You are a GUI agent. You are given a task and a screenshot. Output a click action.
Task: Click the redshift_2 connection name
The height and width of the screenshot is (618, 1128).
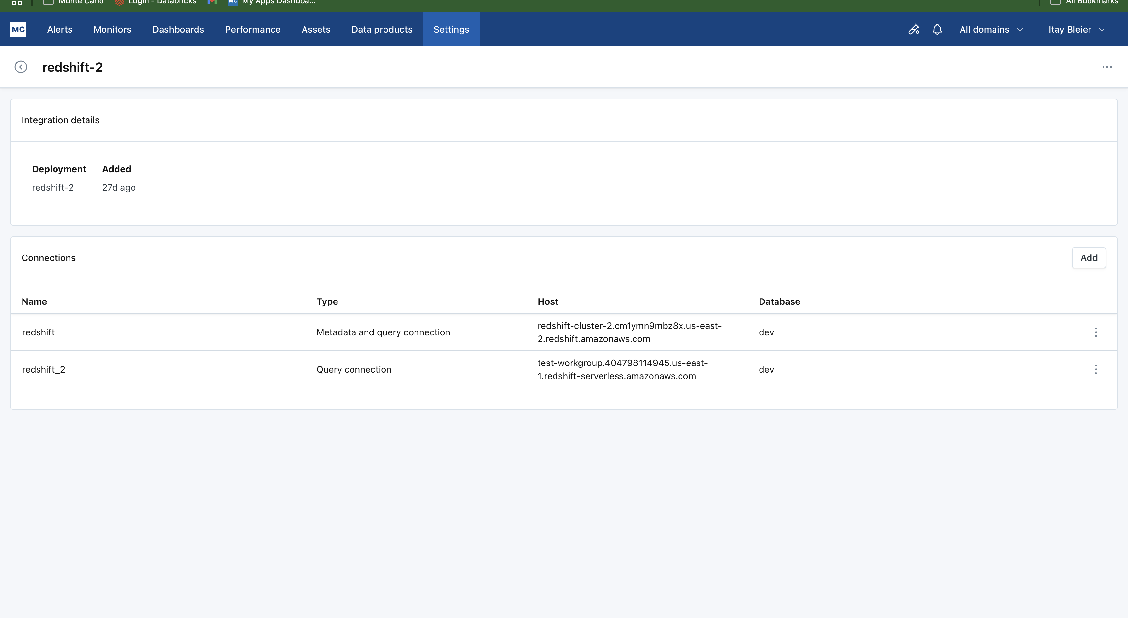(43, 369)
